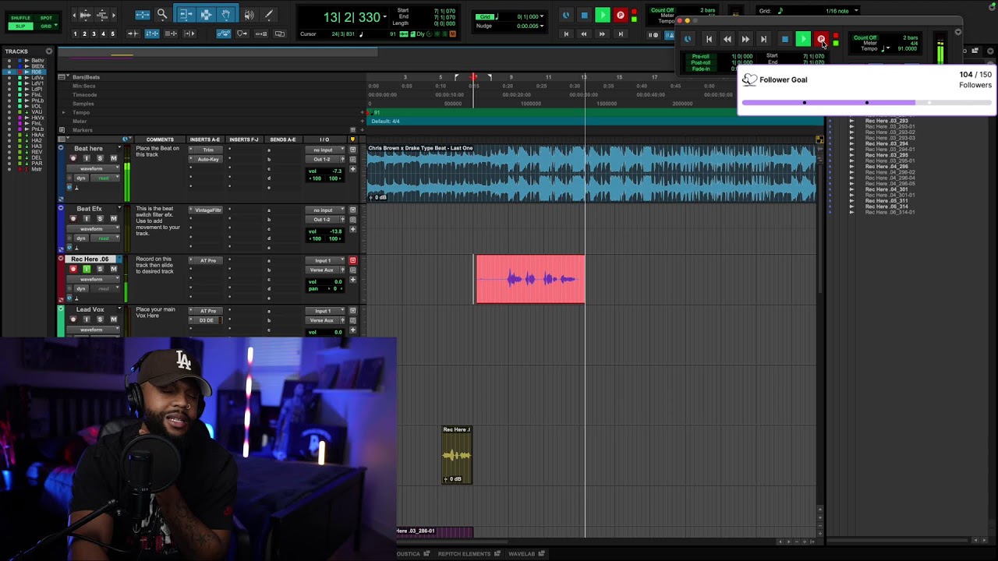Viewport: 998px width, 561px height.
Task: Click Record in the Edit window toolbar
Action: pyautogui.click(x=621, y=15)
